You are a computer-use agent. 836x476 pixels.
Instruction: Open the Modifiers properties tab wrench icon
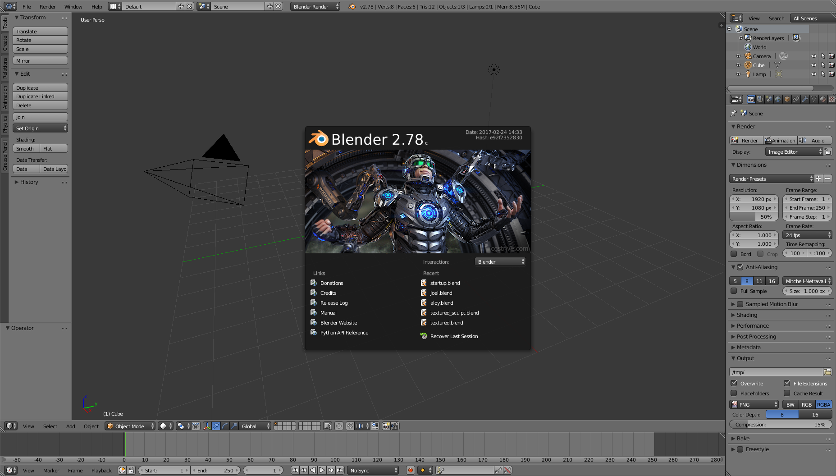click(805, 99)
